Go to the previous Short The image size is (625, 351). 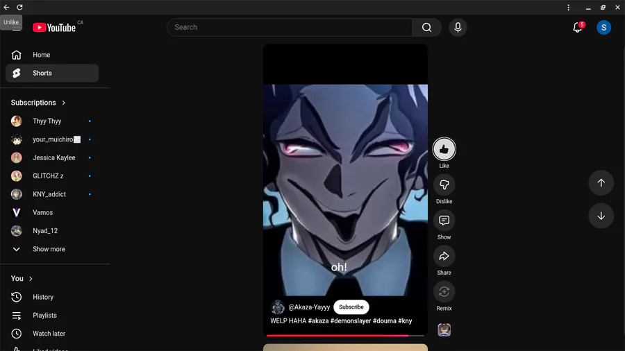tap(601, 183)
